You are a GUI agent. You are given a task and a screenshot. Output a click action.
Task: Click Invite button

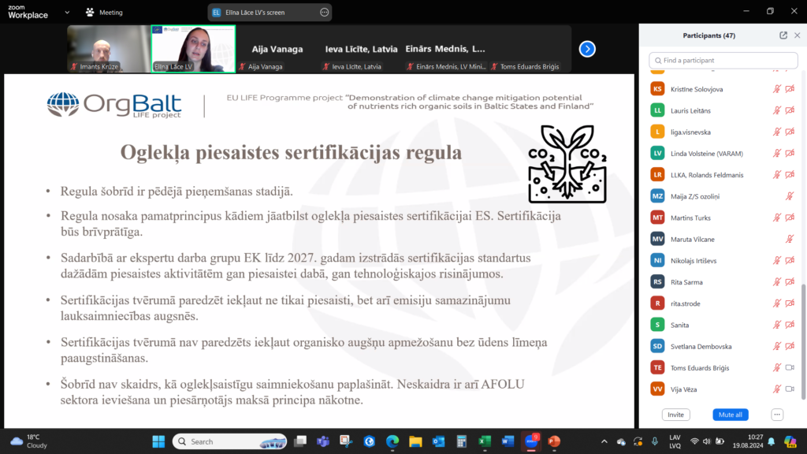coord(675,415)
